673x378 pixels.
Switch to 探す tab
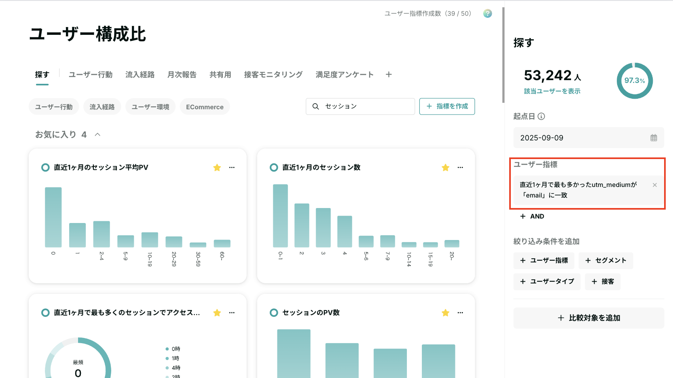click(42, 75)
